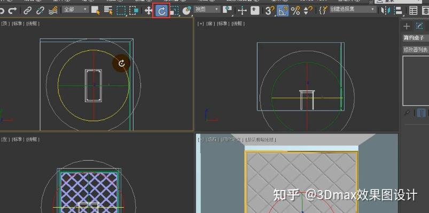
Task: Click the Edit Named Selection Sets icon
Action: click(323, 11)
